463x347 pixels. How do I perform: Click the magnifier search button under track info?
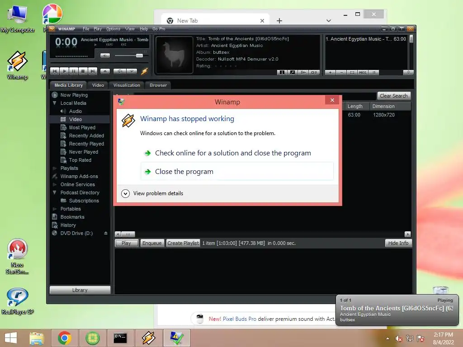293,72
